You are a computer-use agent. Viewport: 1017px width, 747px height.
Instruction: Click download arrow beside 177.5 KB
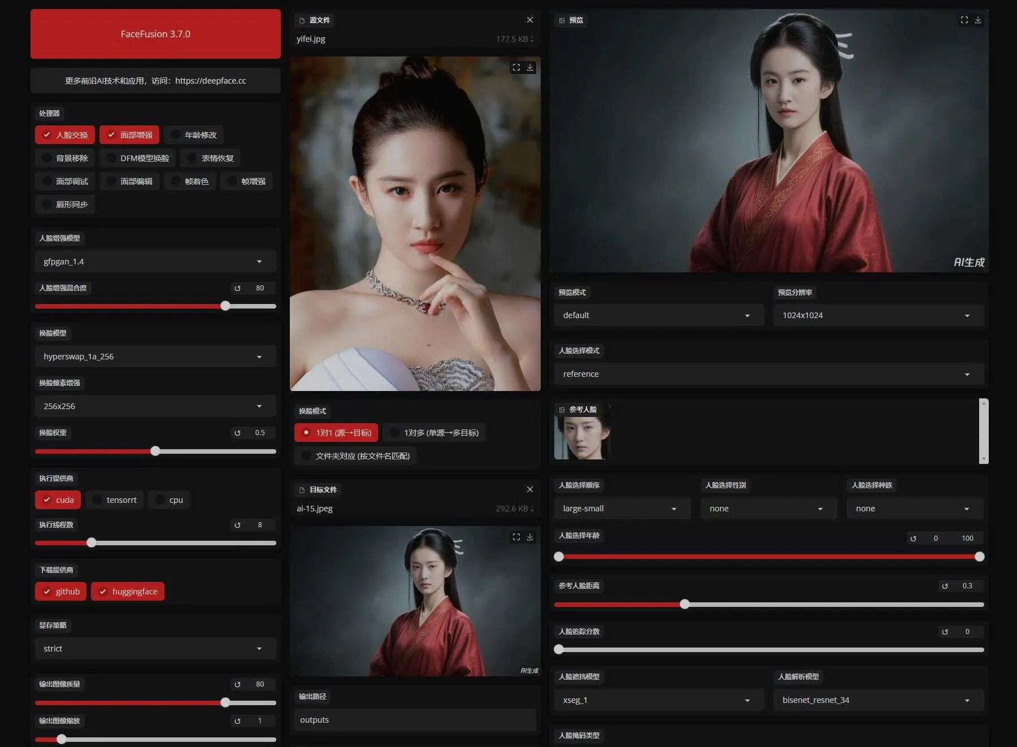pyautogui.click(x=532, y=39)
